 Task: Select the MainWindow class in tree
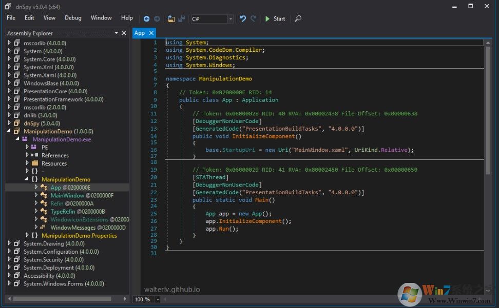(67, 195)
